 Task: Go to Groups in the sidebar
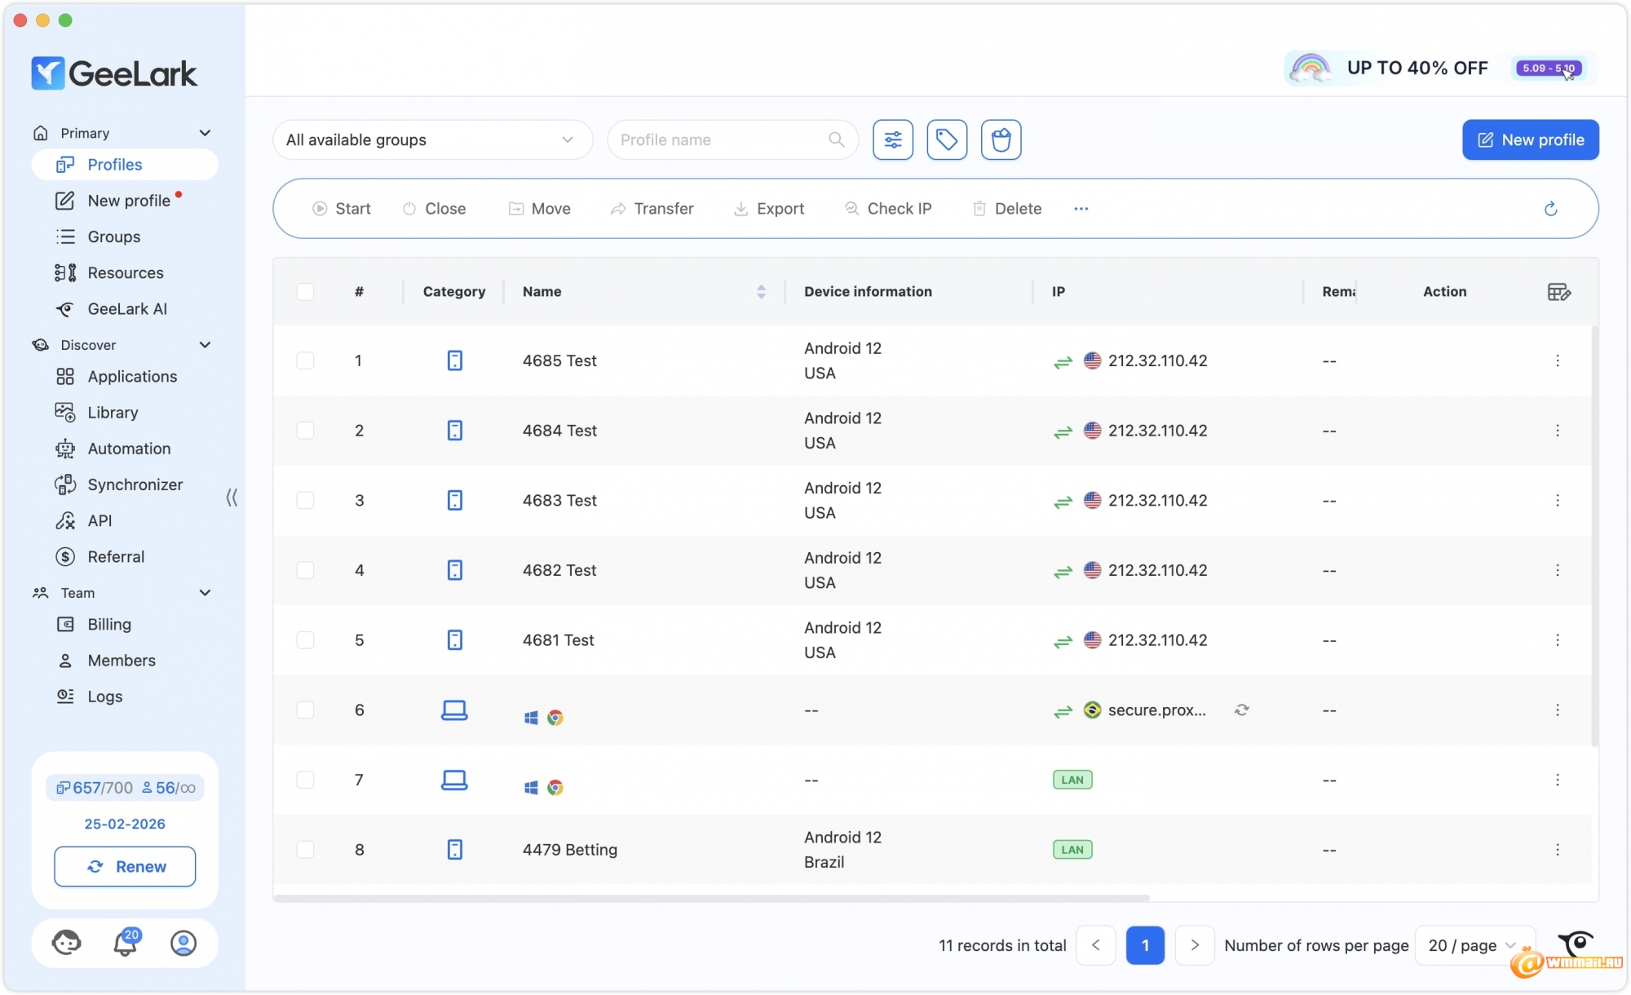[x=113, y=237]
